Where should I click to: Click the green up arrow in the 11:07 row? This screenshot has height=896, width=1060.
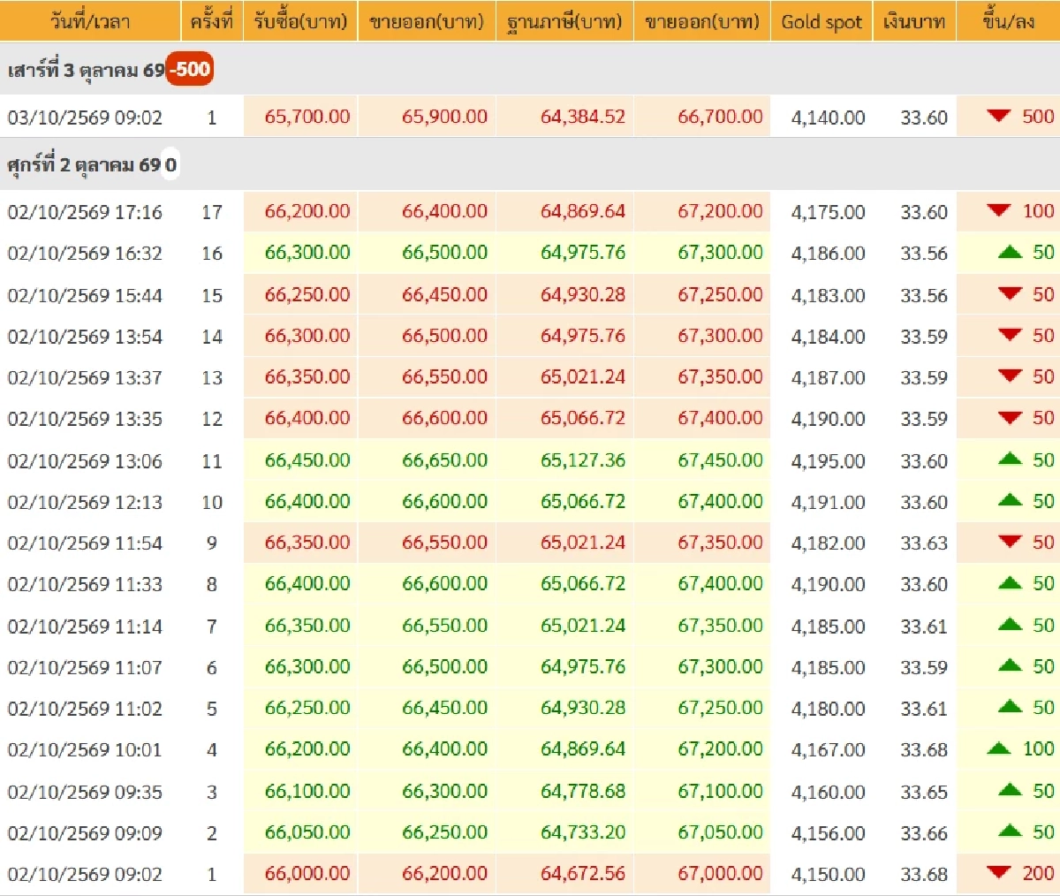coord(1010,665)
